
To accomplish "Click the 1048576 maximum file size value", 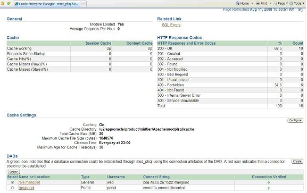I will coord(106,138).
